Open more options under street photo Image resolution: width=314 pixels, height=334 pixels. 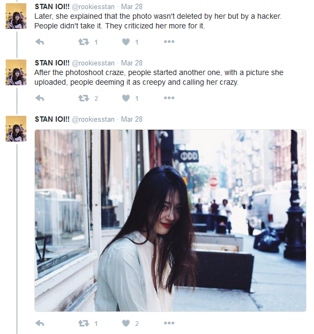169,323
